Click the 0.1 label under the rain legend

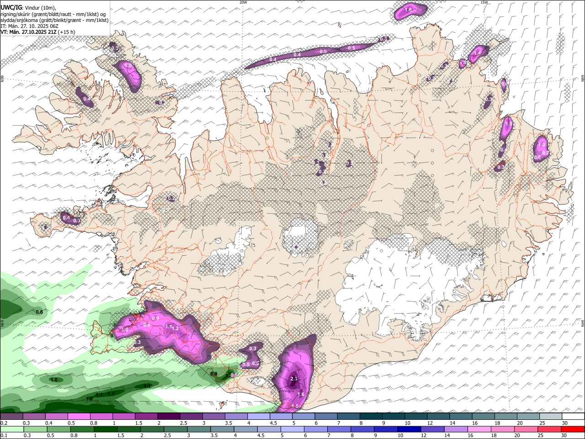[4, 435]
